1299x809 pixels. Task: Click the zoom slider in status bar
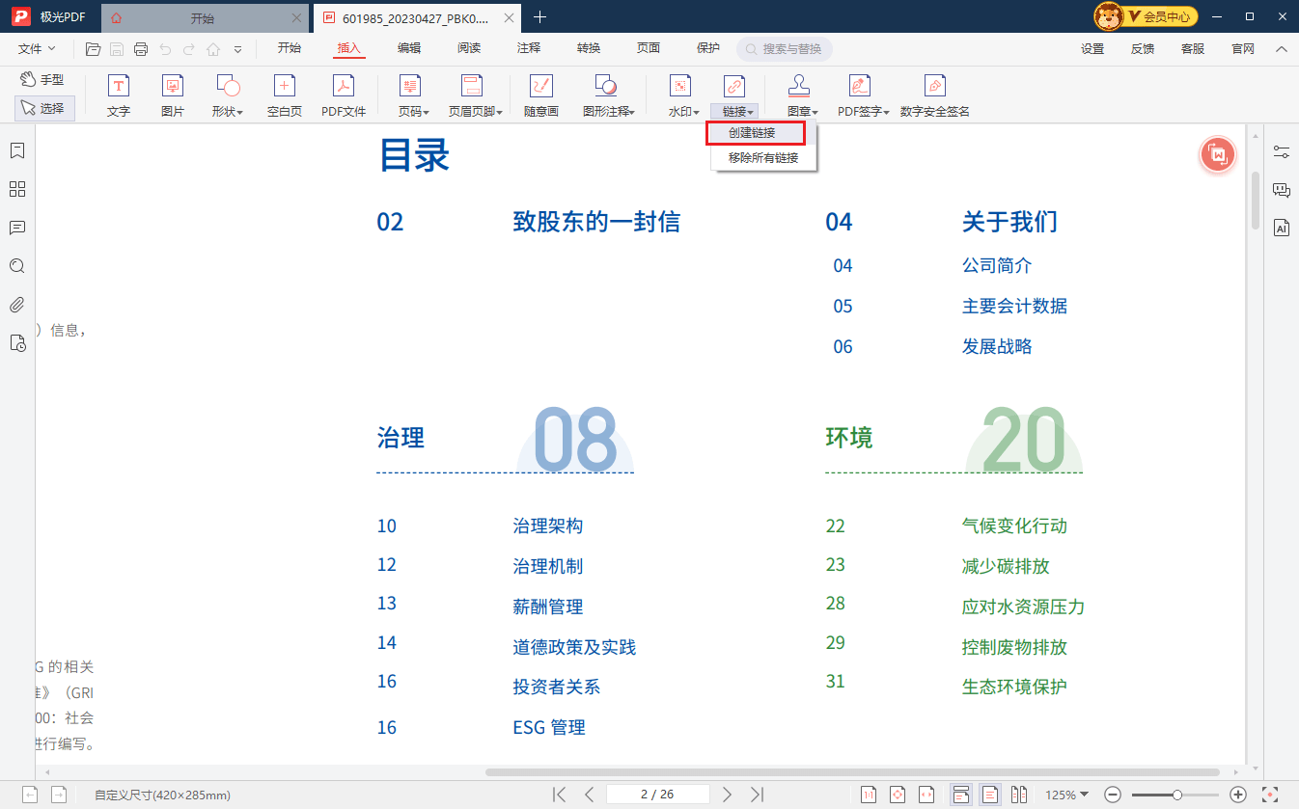tap(1177, 795)
